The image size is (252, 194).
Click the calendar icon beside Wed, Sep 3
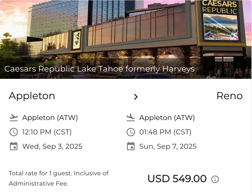coord(14,146)
